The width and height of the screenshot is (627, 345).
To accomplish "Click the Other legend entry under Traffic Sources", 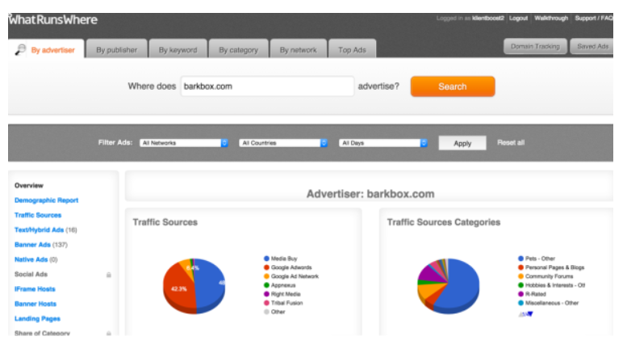I will [x=274, y=312].
